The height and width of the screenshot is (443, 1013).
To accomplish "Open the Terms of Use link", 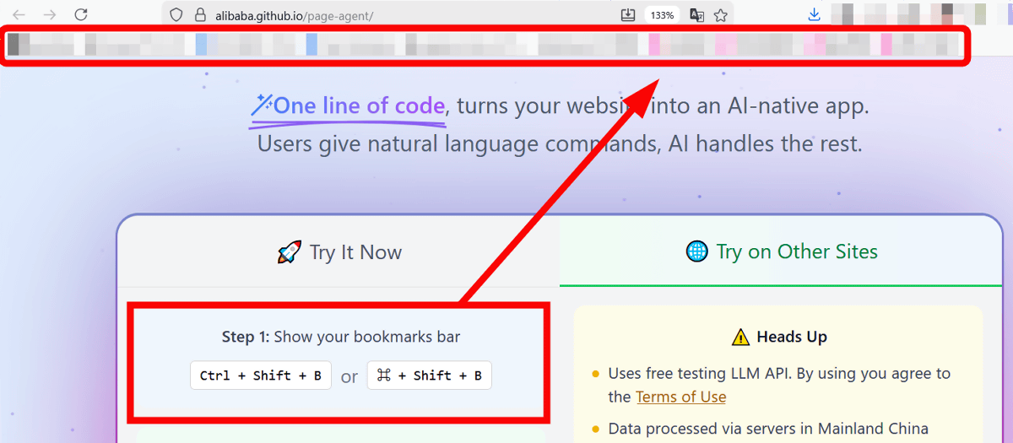I will point(680,397).
